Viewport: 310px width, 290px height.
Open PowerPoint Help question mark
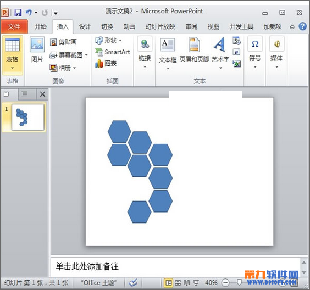[x=302, y=26]
